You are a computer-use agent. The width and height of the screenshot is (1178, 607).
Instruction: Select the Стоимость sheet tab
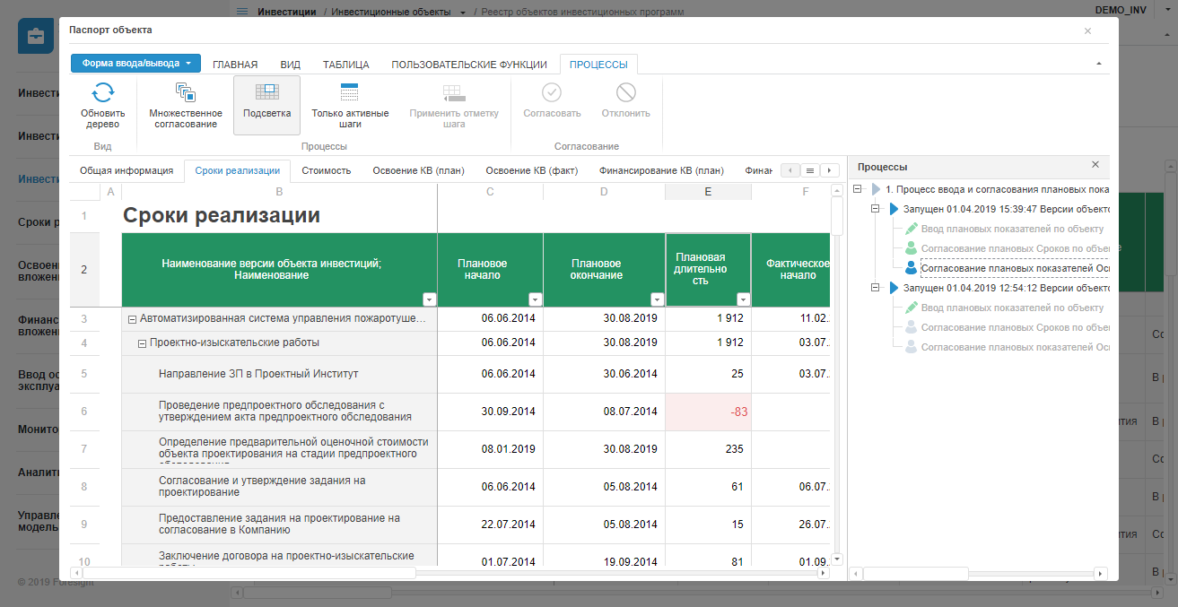click(x=326, y=170)
